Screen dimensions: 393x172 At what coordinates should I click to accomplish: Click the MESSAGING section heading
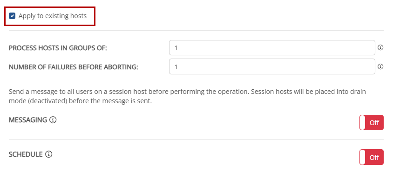(x=28, y=120)
